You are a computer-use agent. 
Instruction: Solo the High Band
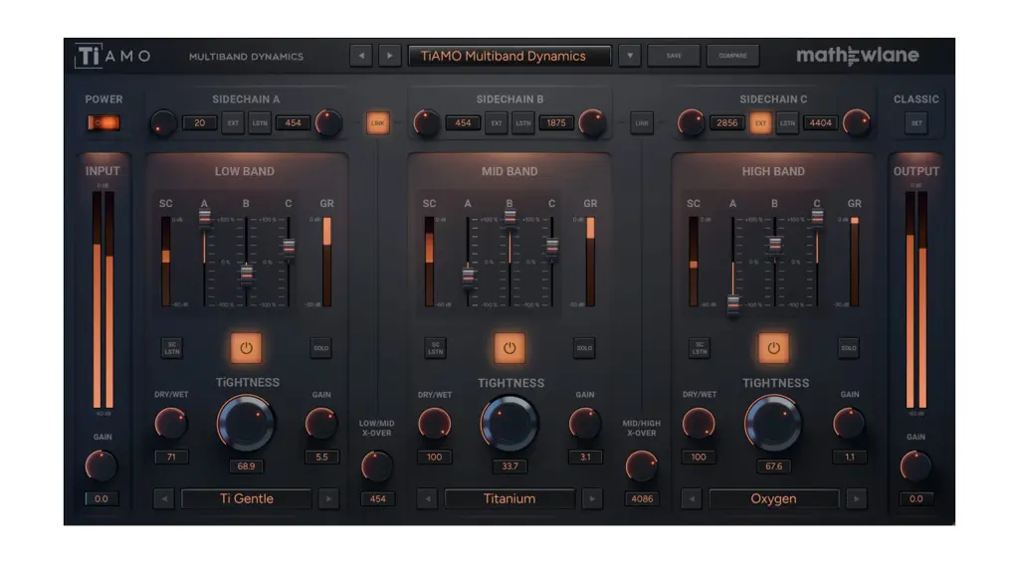click(x=848, y=348)
